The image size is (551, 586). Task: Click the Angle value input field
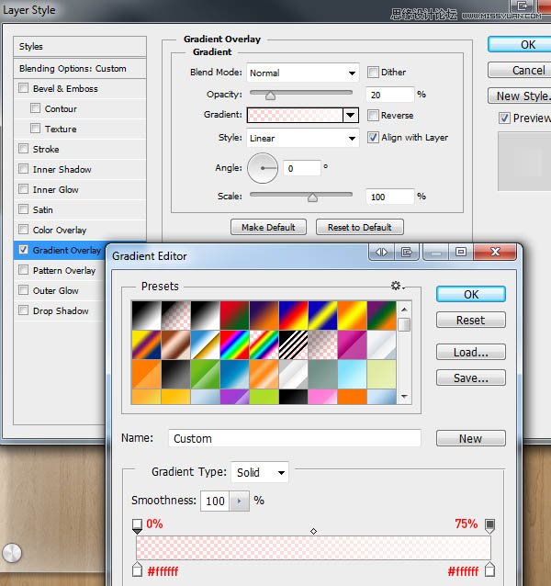(x=302, y=168)
